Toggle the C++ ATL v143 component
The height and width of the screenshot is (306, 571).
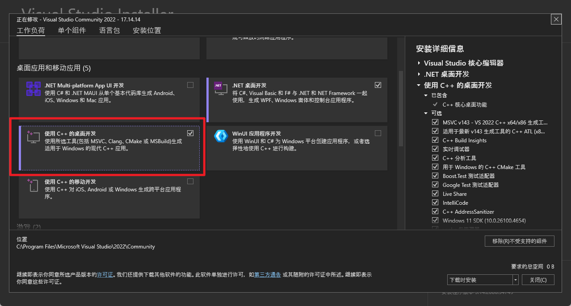[435, 131]
